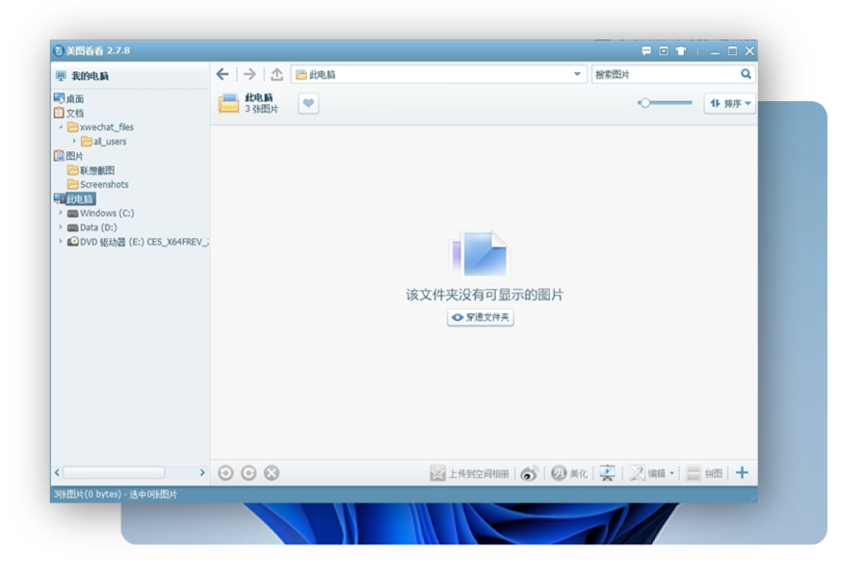Screen dimensions: 867x578
Task: Click the sidebar horizontal scrollbar thumb
Action: [114, 472]
